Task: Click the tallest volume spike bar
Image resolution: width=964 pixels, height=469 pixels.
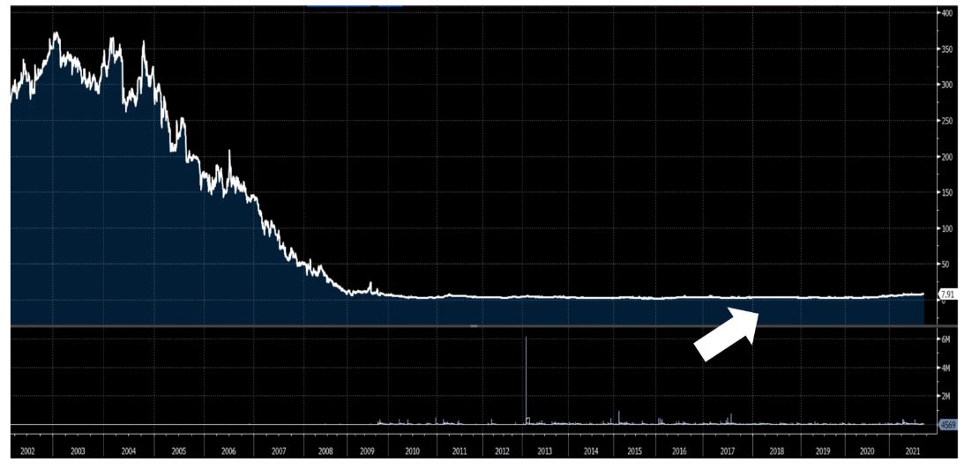Action: click(x=526, y=379)
